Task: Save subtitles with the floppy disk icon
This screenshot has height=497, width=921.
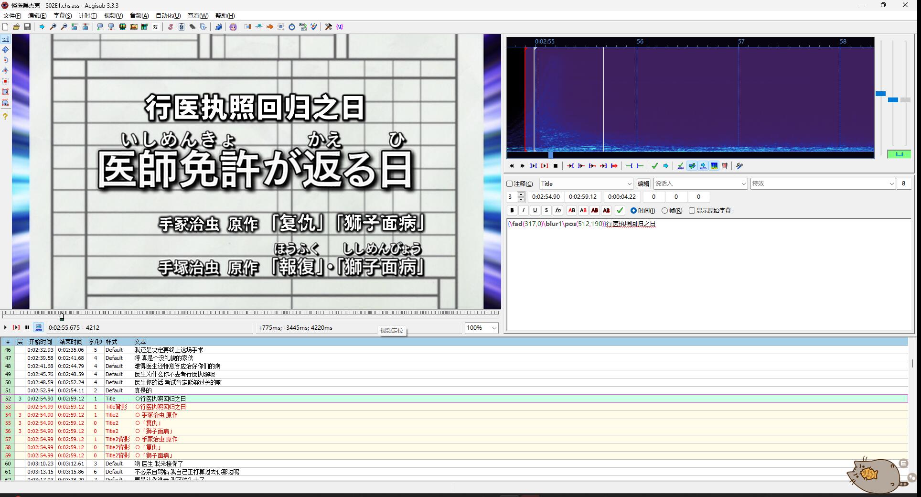Action: point(27,27)
